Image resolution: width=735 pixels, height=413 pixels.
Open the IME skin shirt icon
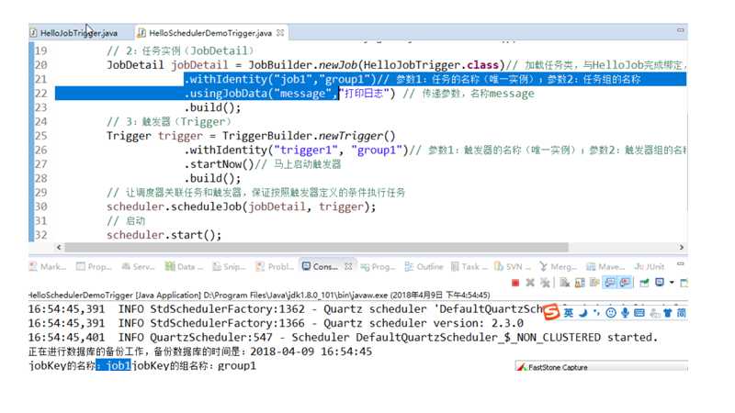point(668,313)
